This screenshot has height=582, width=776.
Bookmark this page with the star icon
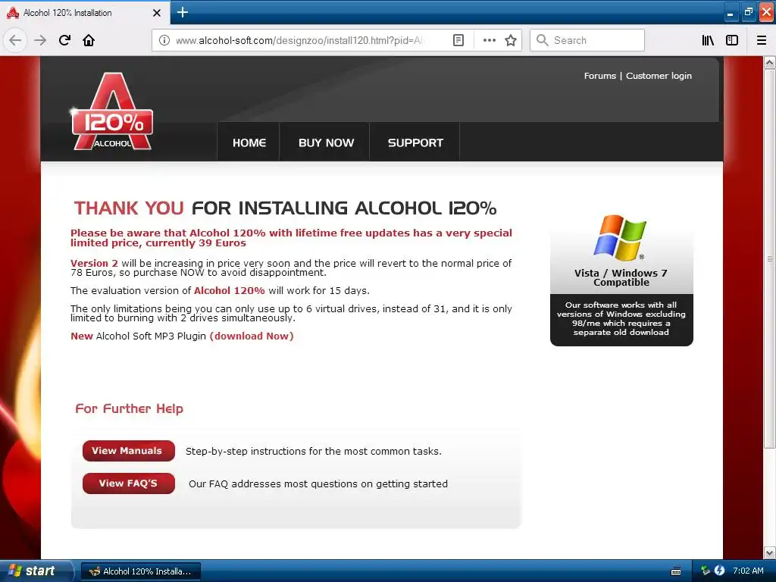pyautogui.click(x=511, y=40)
